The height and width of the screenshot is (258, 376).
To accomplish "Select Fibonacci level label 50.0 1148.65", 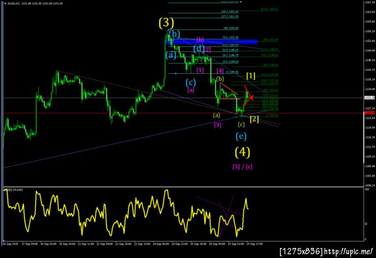I will [230, 50].
